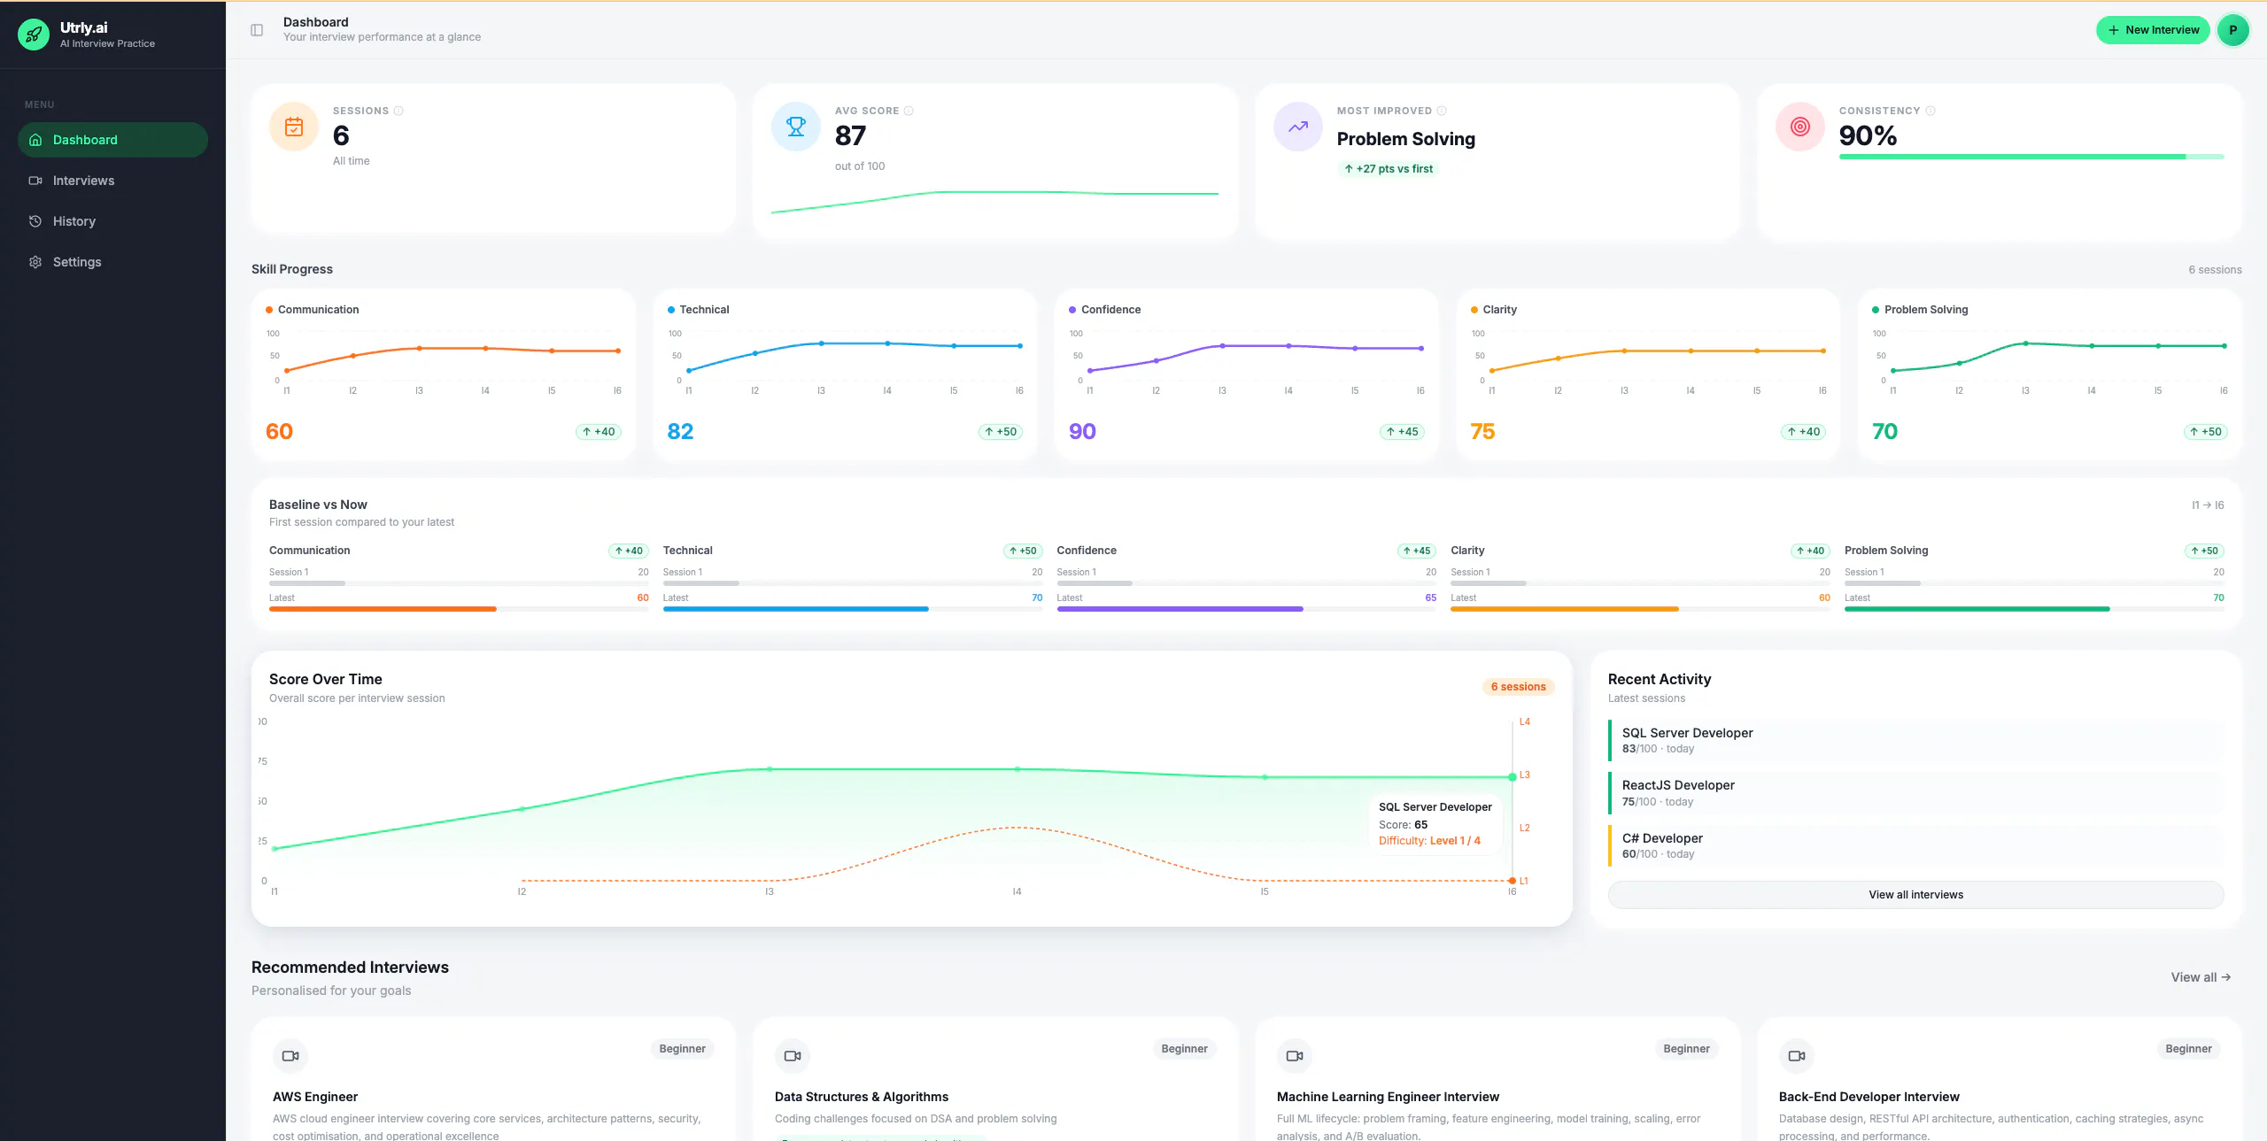2267x1141 pixels.
Task: Open Dashboard from the sidebar menu
Action: tap(112, 140)
